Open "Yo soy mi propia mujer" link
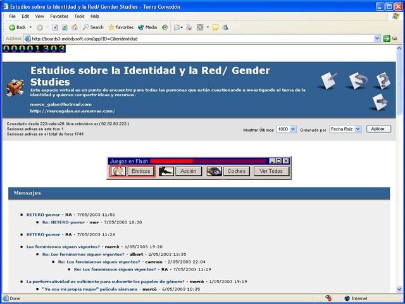This screenshot has width=405, height=304. 90,289
